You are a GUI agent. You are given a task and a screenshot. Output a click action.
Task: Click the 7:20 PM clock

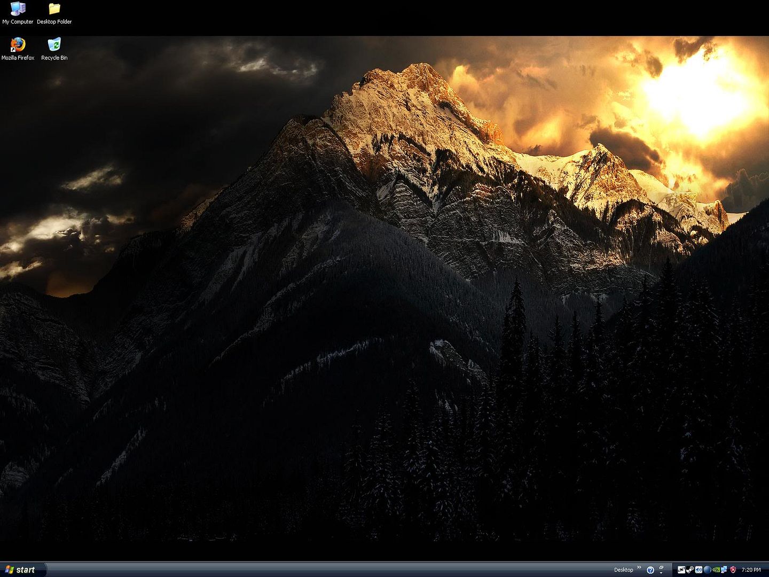click(x=751, y=570)
